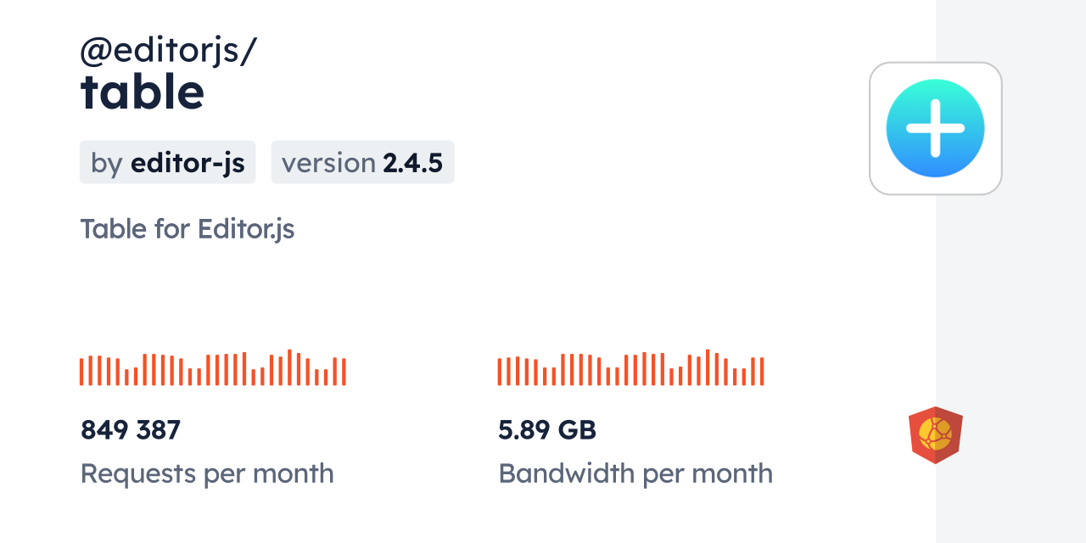Click the blue-green plus package logo
This screenshot has height=543, width=1086.
(935, 128)
